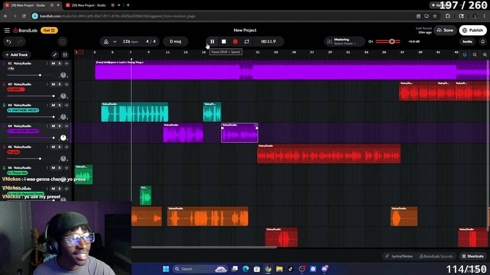Open the BandLab hamburger menu
This screenshot has height=275, width=490.
[x=7, y=30]
